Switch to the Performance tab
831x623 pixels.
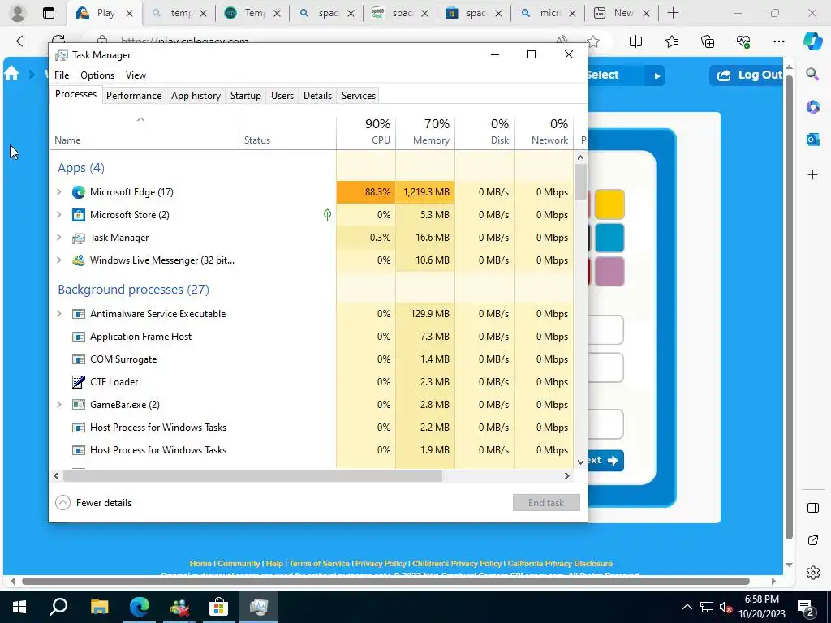coord(134,96)
